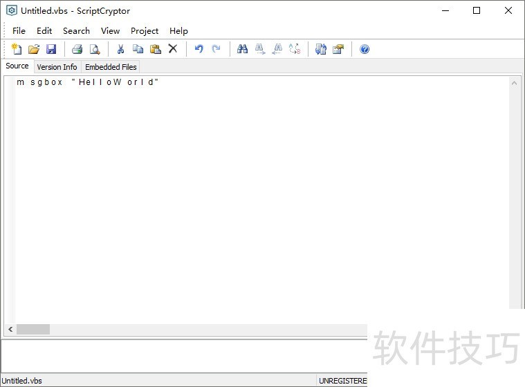The width and height of the screenshot is (525, 387).
Task: Click the msgbox code line in editor
Action: tap(87, 82)
